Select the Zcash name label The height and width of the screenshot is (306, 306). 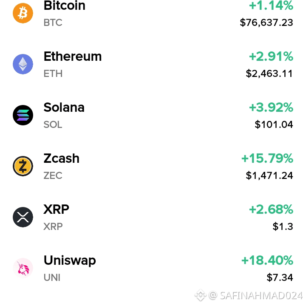click(62, 159)
